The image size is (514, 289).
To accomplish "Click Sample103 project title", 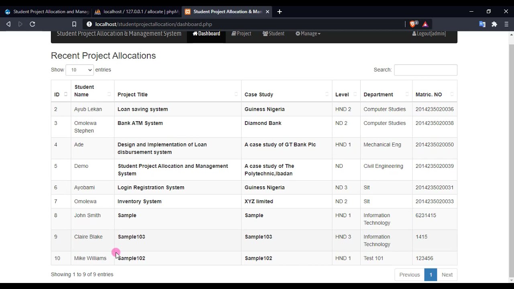I will click(x=131, y=237).
